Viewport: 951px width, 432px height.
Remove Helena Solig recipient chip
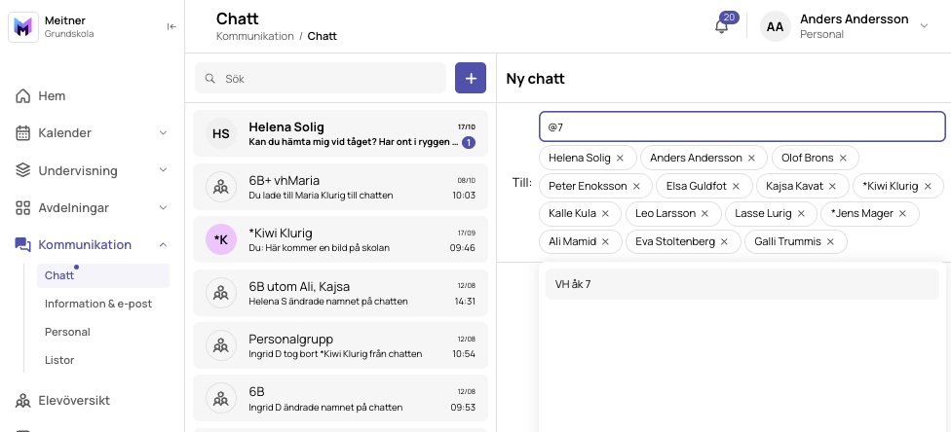[x=620, y=158]
